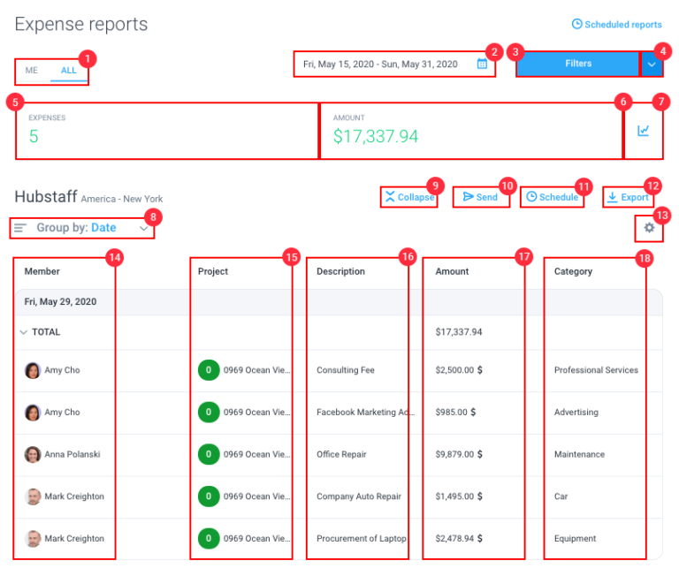
Task: Click the green project badge for Consulting Fee row
Action: click(x=209, y=370)
